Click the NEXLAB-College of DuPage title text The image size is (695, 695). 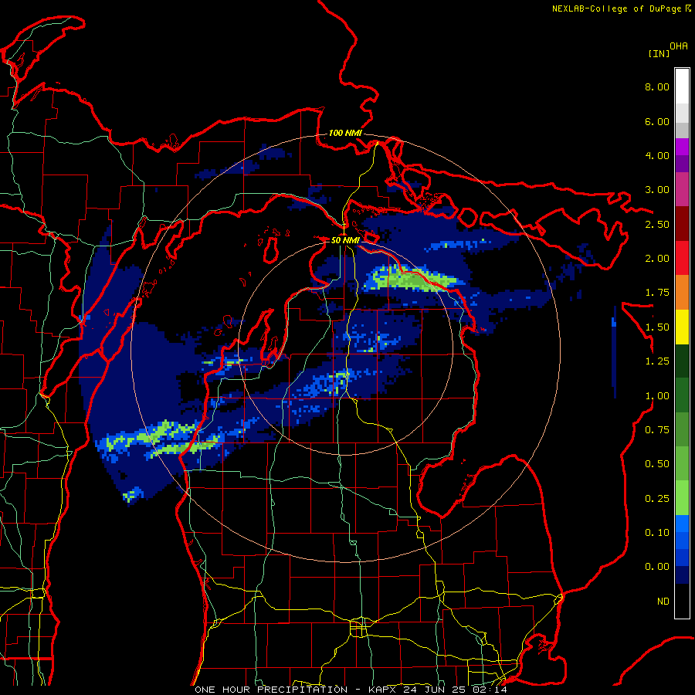616,8
